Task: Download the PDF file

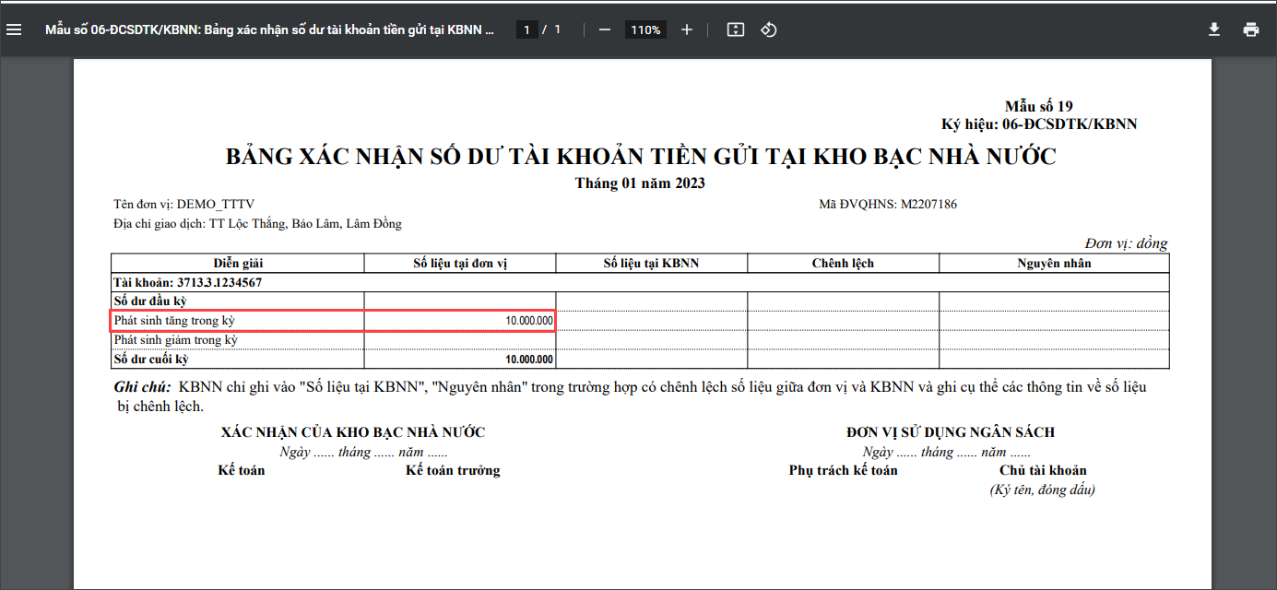Action: [1214, 29]
